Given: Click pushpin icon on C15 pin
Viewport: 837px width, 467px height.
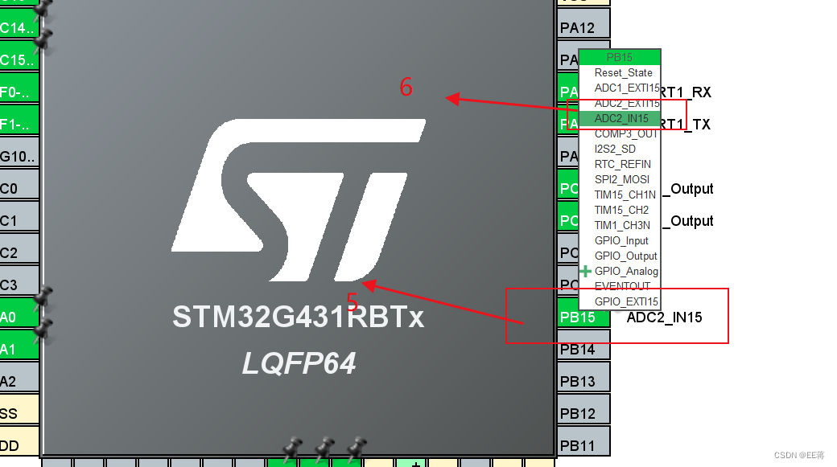Looking at the screenshot, I should point(43,42).
